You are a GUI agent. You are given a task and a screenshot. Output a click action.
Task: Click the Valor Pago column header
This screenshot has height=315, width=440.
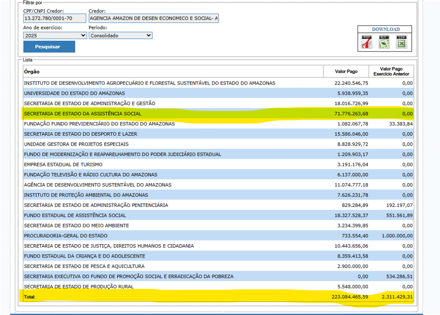tap(346, 72)
